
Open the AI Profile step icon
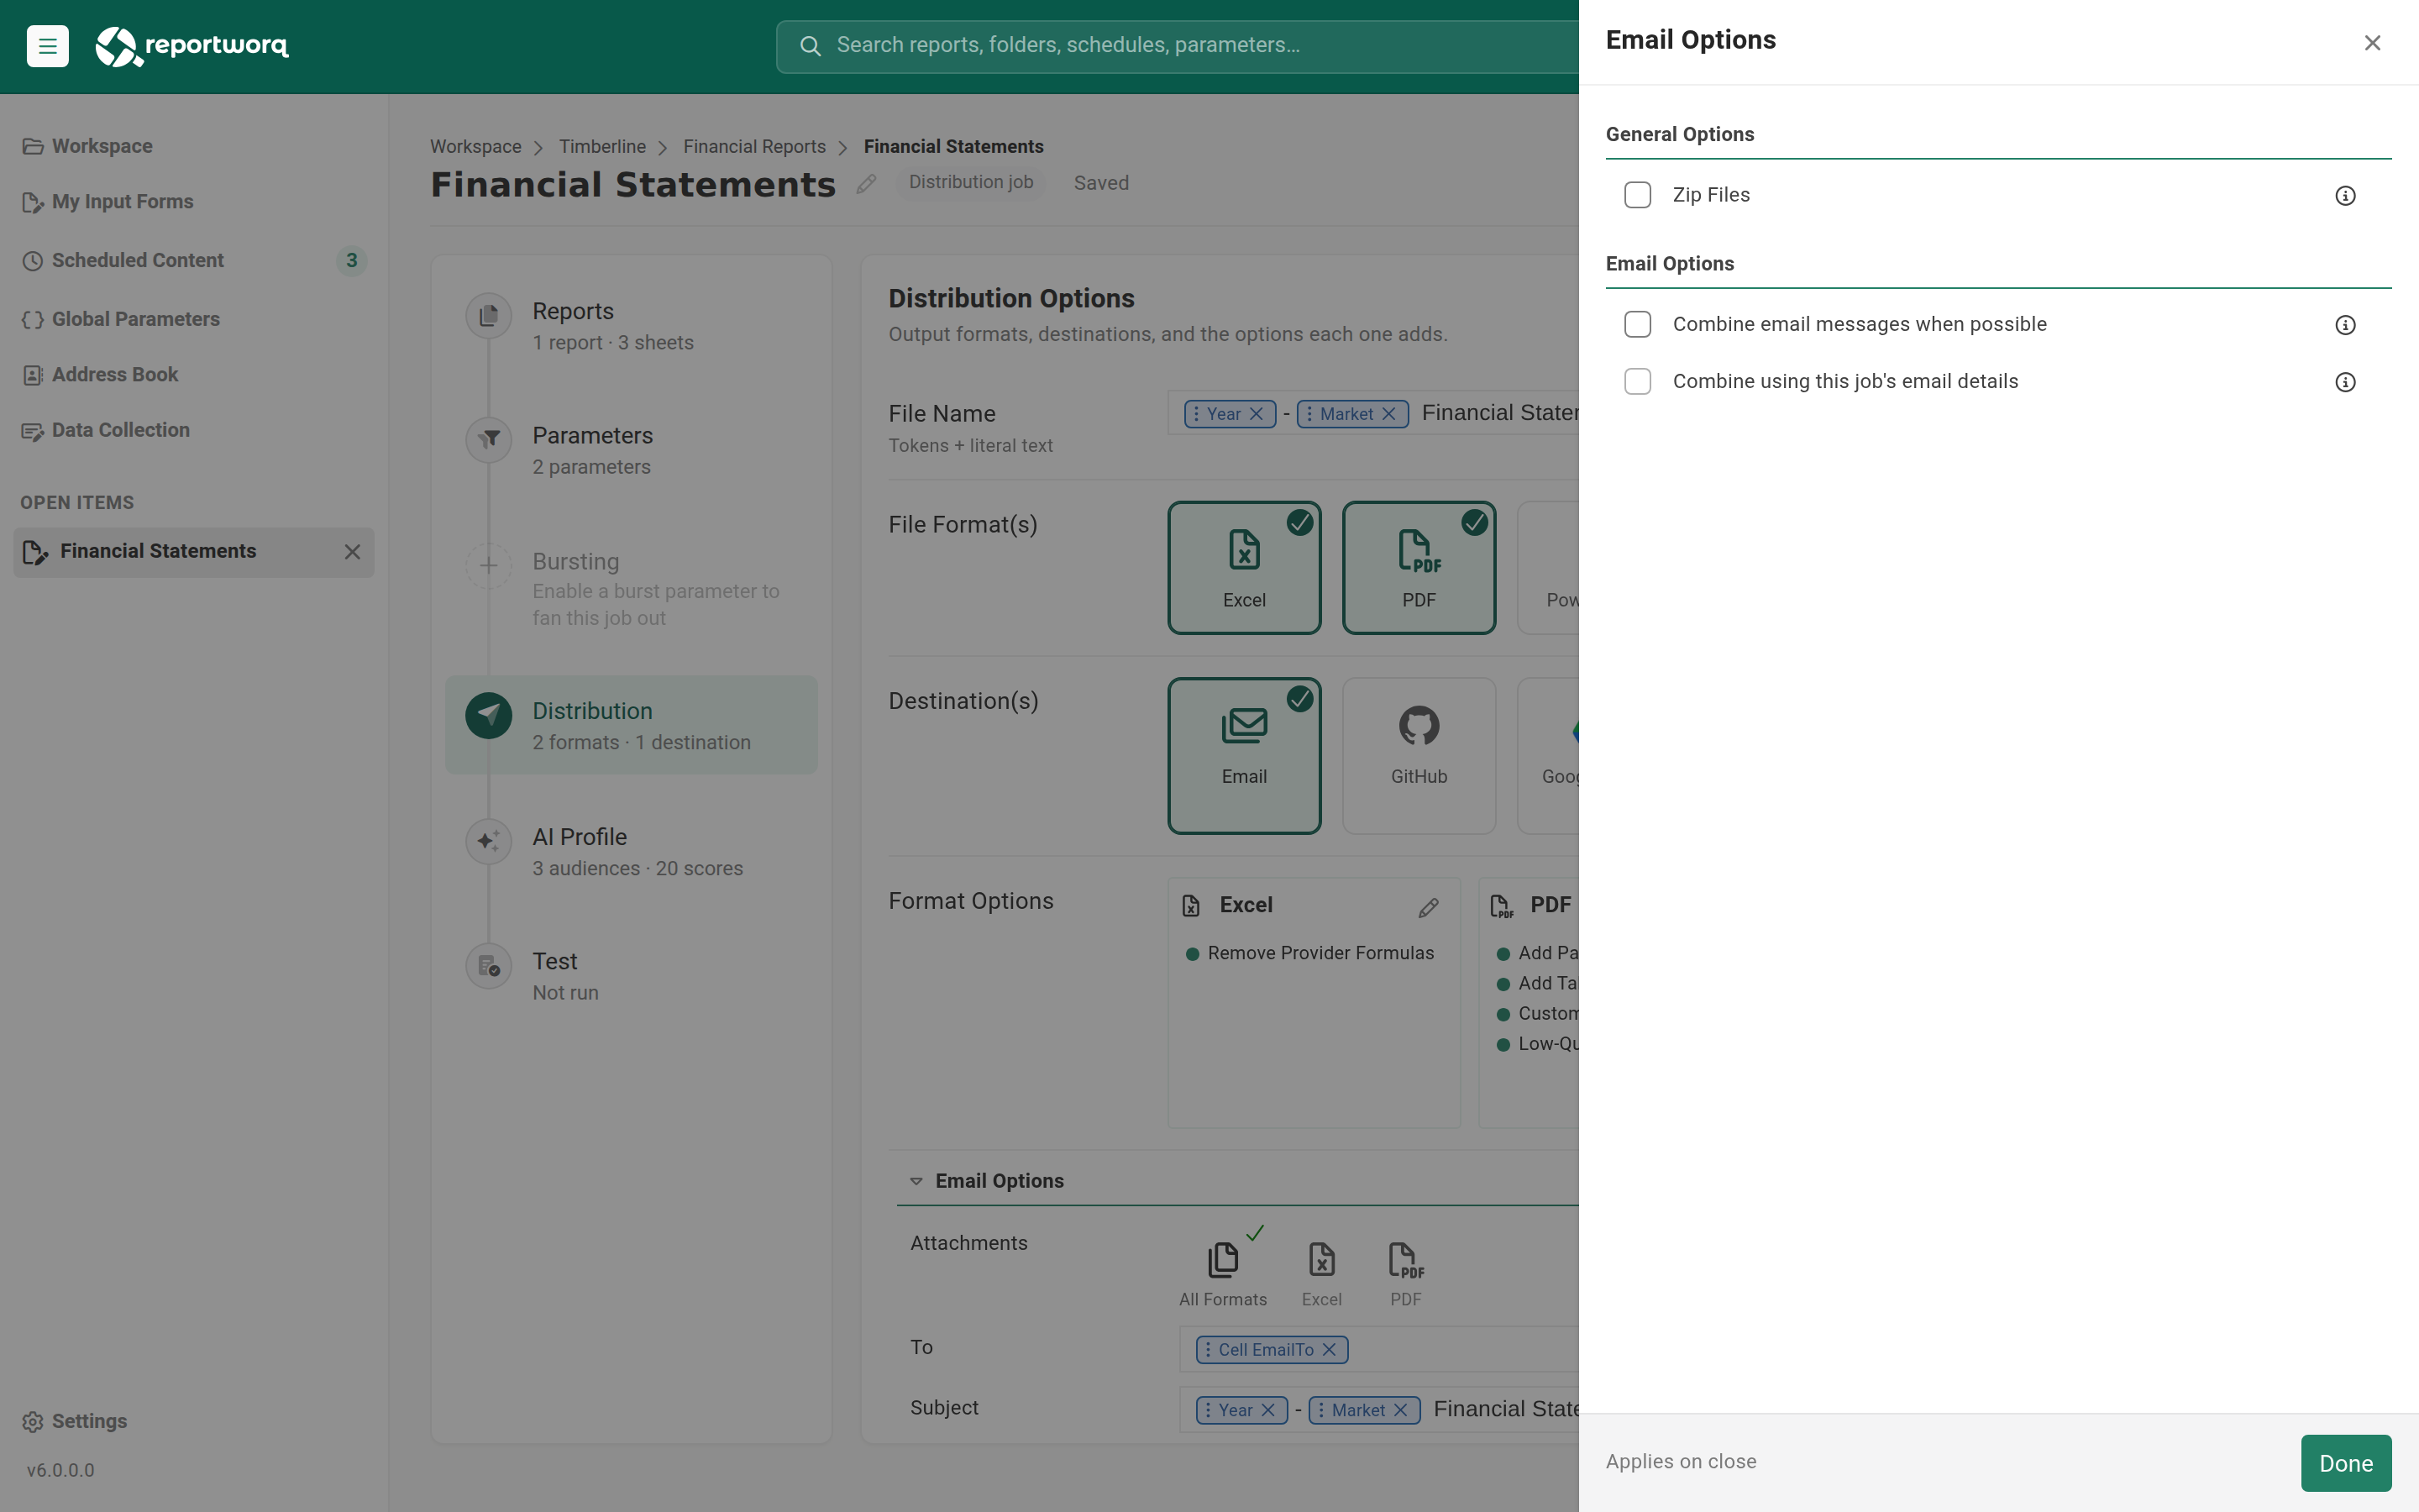pyautogui.click(x=489, y=842)
